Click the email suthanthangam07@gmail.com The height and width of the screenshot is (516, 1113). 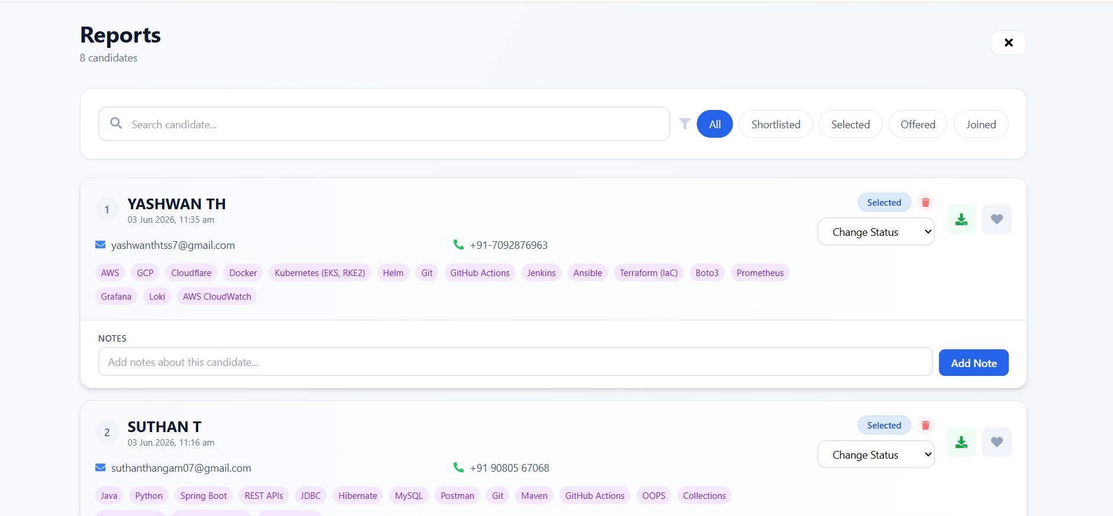[181, 468]
